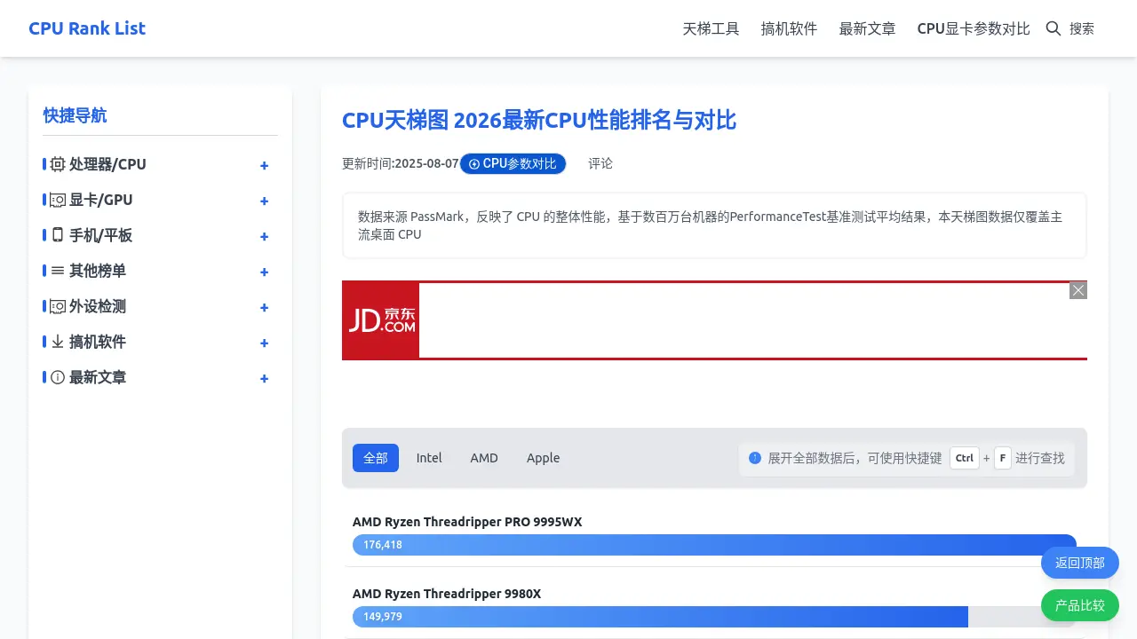
Task: Click AMD Ryzen Threadripper PRO 9995WX name
Action: point(467,522)
